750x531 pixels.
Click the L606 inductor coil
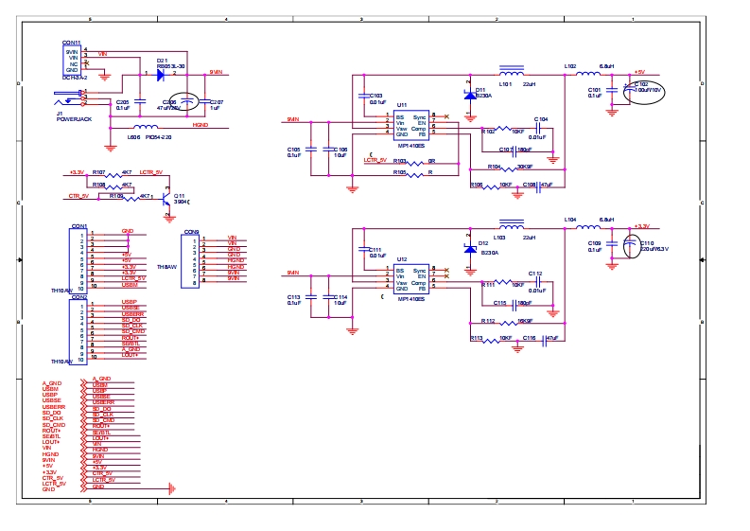(146, 125)
